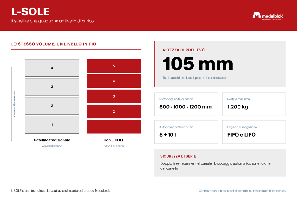Click the 'Satellite tradizionale' label

click(52, 140)
